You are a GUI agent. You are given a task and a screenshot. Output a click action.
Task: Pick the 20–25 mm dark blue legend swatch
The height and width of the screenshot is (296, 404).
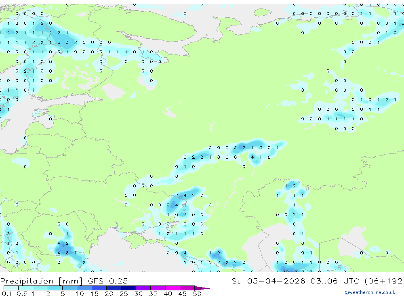(x=114, y=288)
